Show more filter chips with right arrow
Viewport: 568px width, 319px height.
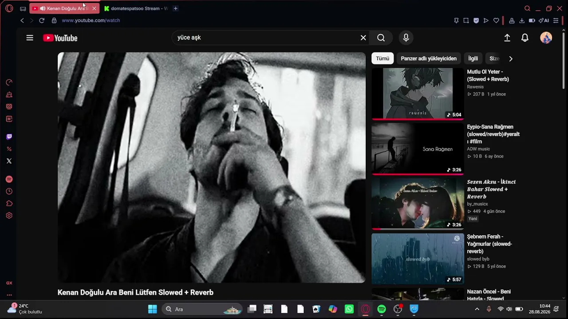(511, 58)
